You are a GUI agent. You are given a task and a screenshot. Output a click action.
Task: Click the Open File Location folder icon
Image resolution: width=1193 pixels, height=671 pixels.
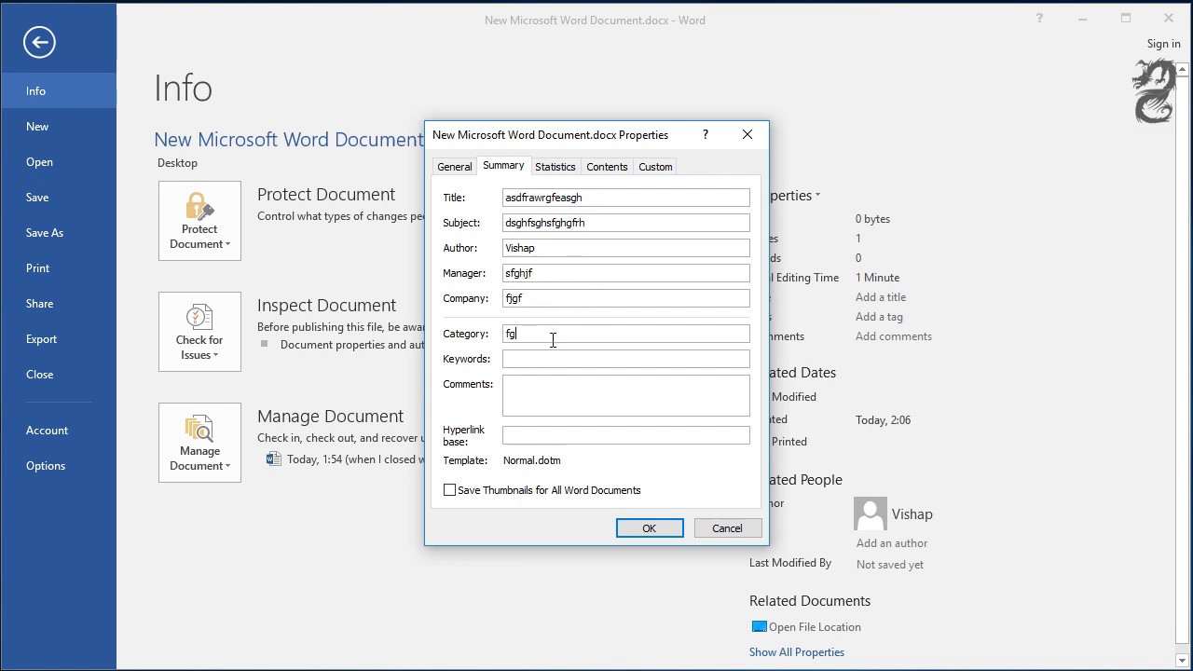(759, 627)
